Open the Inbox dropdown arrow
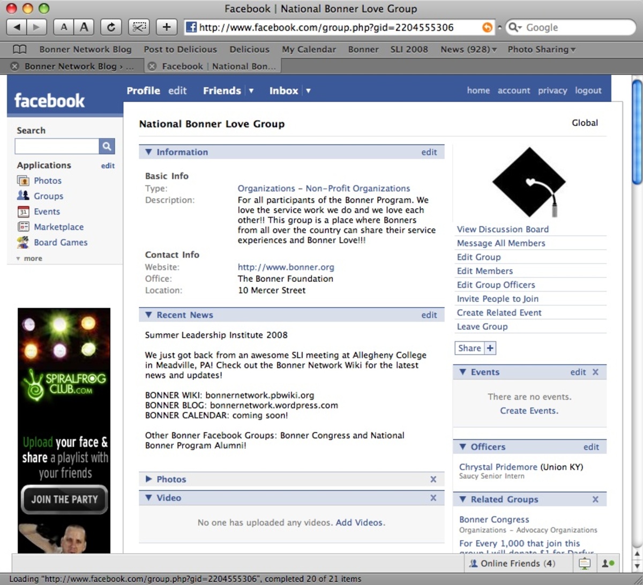 pos(308,91)
